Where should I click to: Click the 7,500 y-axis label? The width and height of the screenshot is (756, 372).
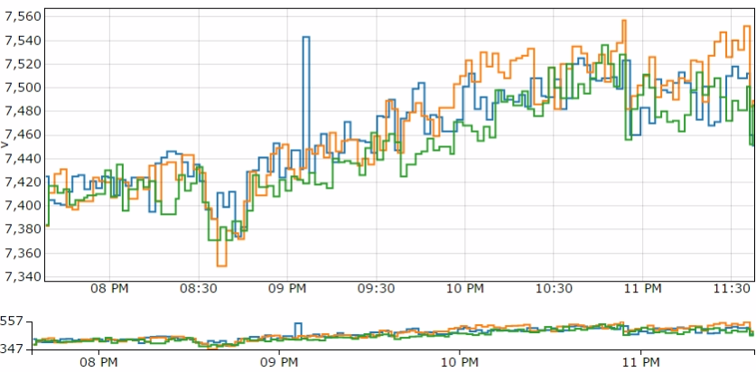tap(23, 88)
